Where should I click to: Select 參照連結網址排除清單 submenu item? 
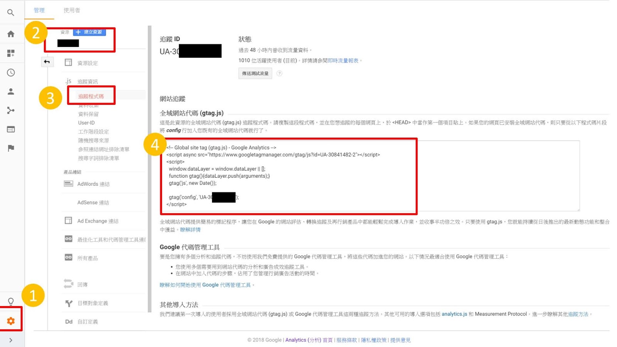(x=104, y=149)
